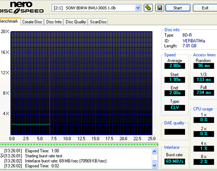Click the Burst rate 69 MB/s value
Image resolution: width=217 pixels, height=171 pixels.
pos(174,161)
